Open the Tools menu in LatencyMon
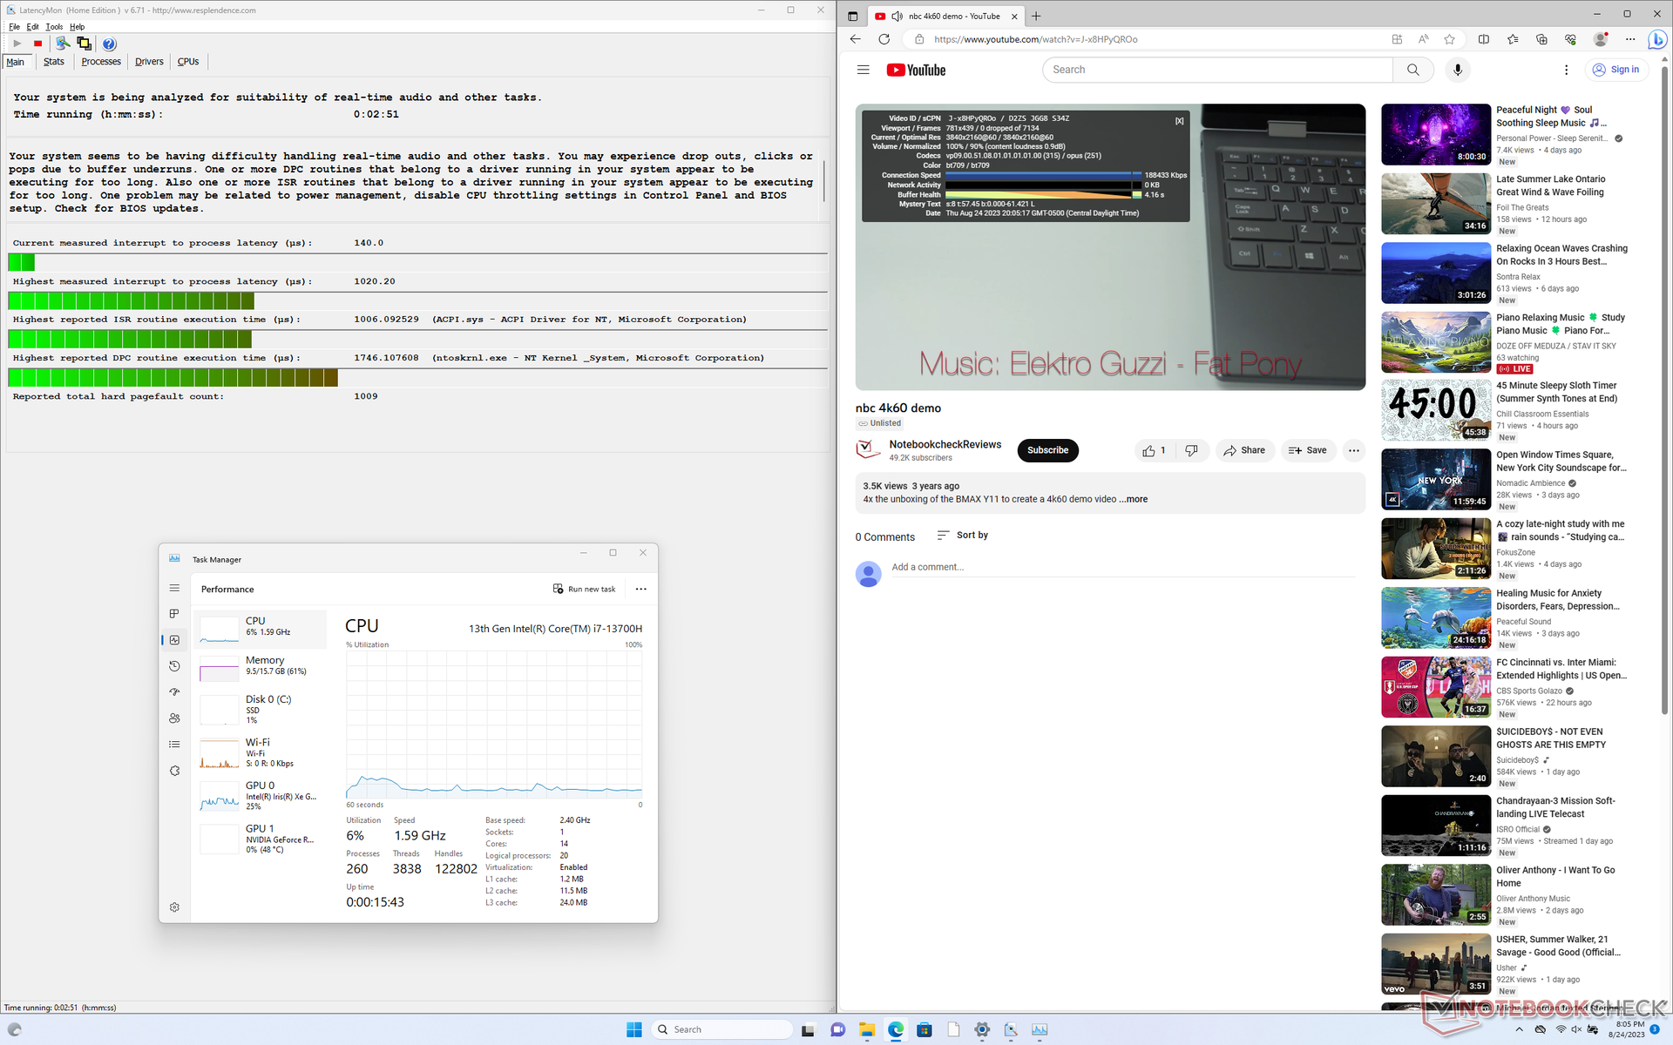 (x=54, y=27)
